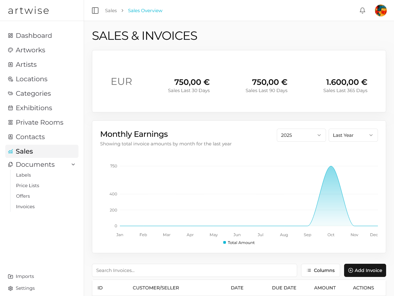Open Artworks section
The width and height of the screenshot is (394, 296).
(42, 50)
